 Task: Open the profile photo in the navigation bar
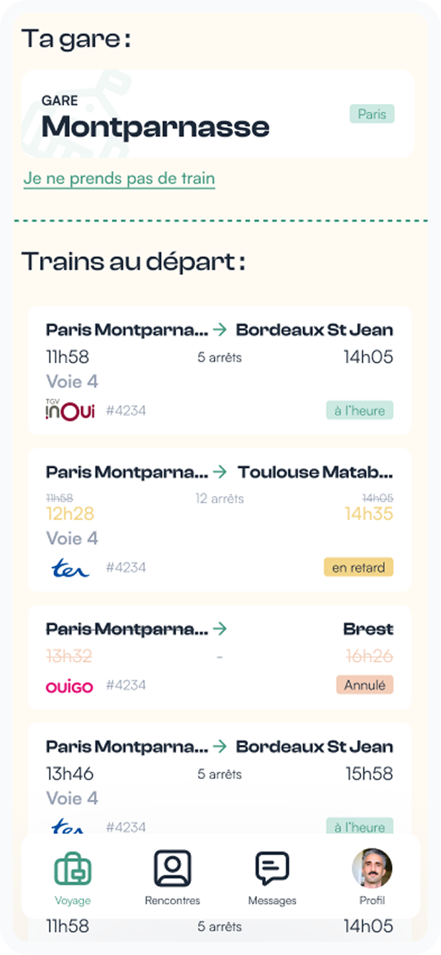tap(371, 866)
